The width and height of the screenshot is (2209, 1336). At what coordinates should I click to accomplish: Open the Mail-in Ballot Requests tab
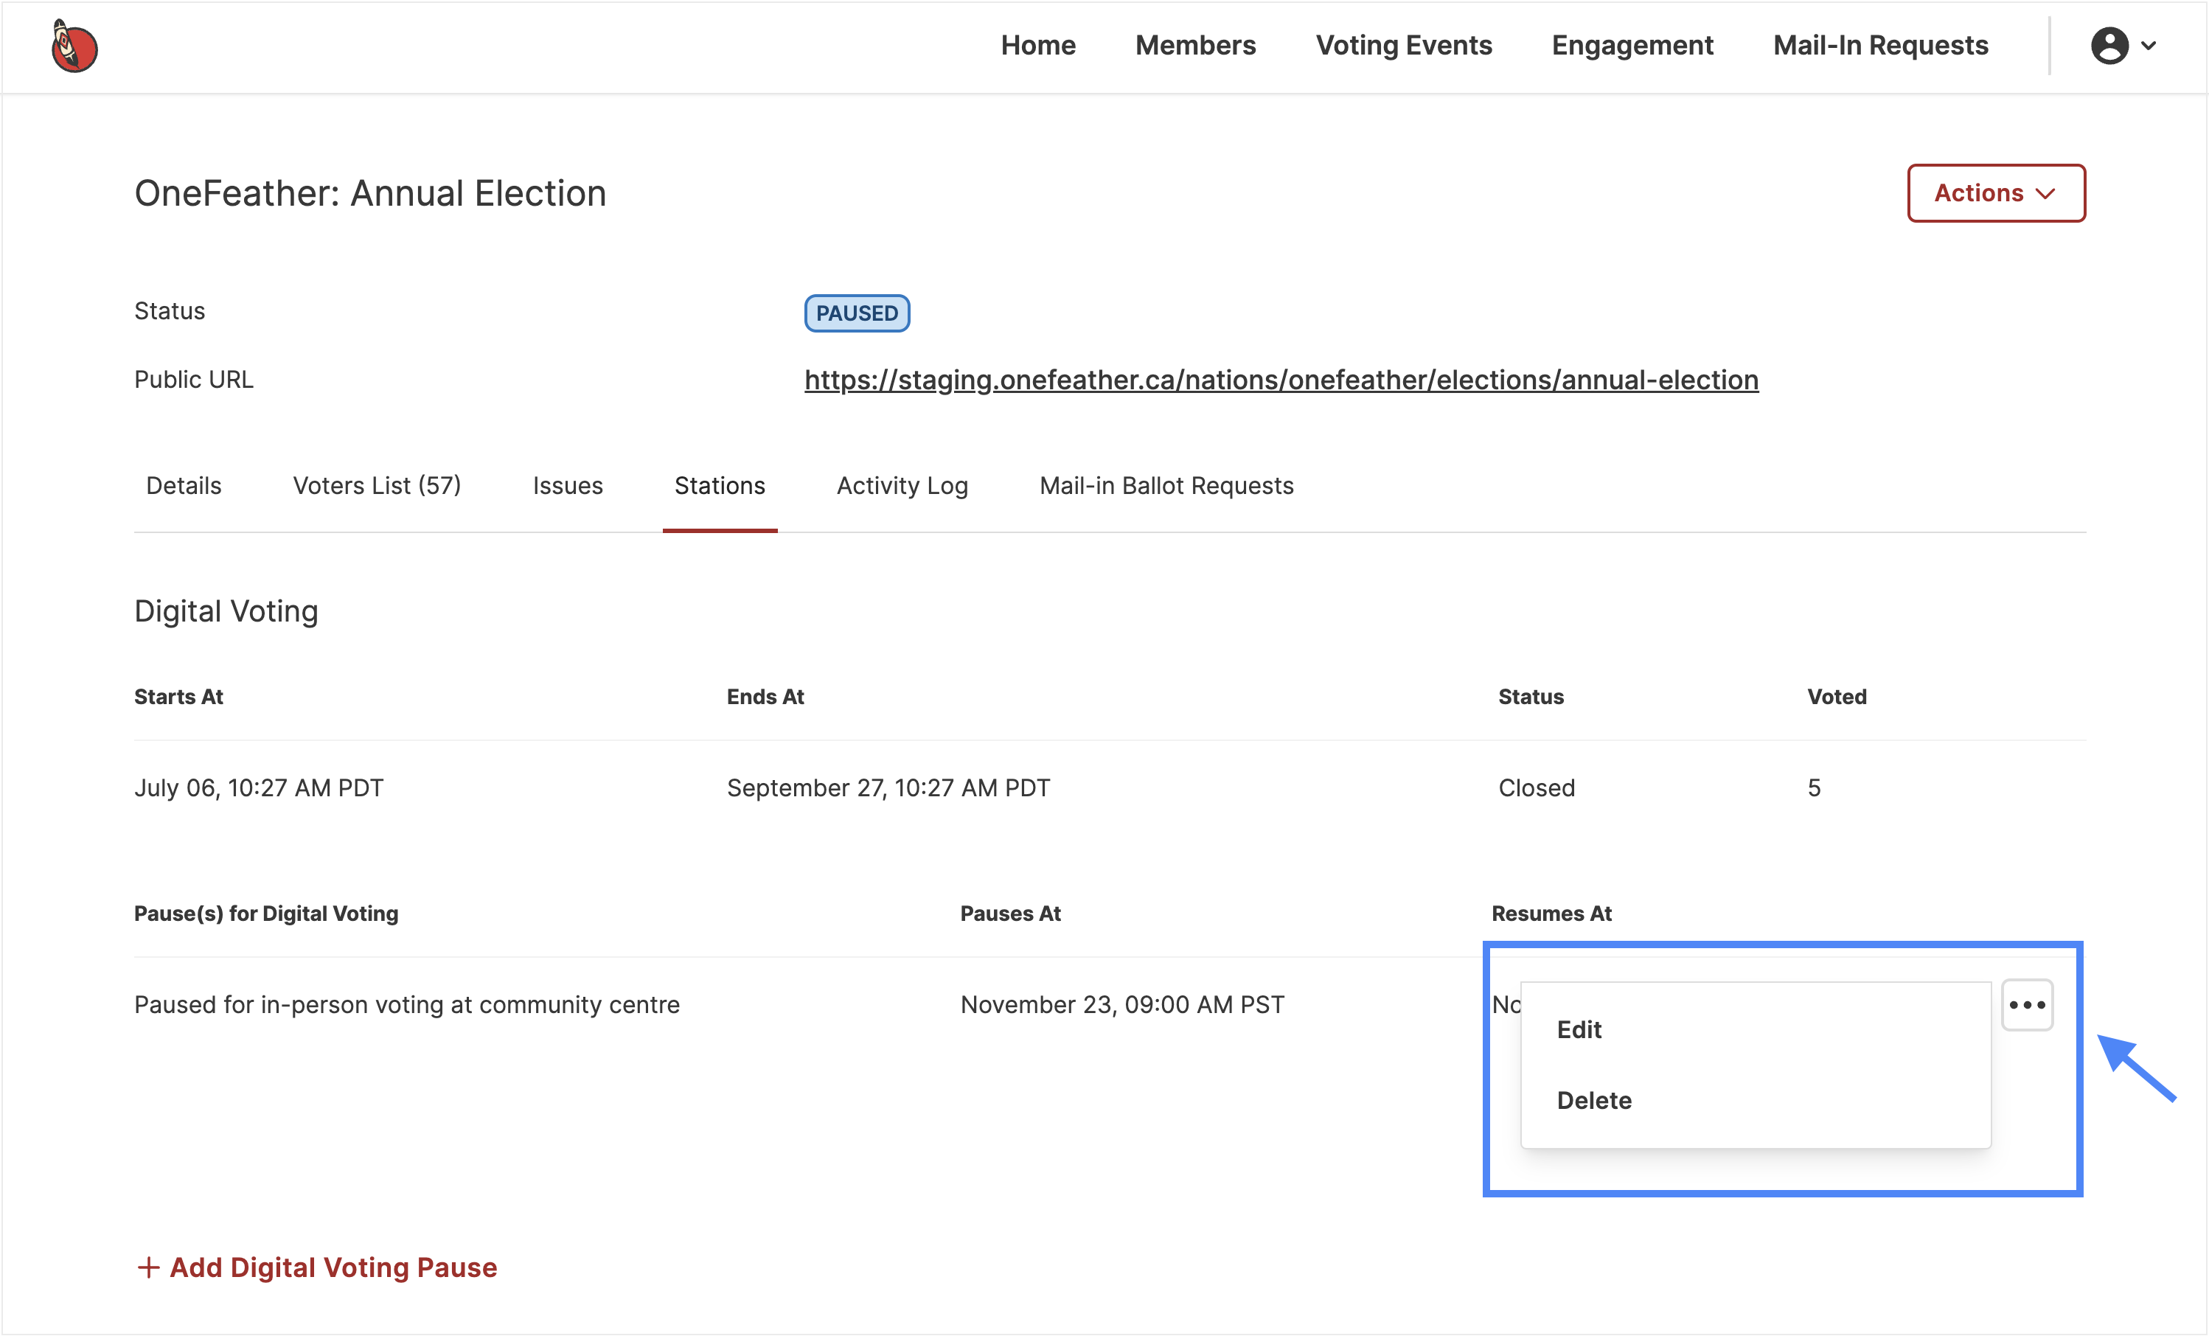point(1166,485)
